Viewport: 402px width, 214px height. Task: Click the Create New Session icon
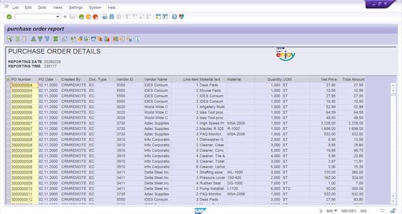[x=158, y=17]
